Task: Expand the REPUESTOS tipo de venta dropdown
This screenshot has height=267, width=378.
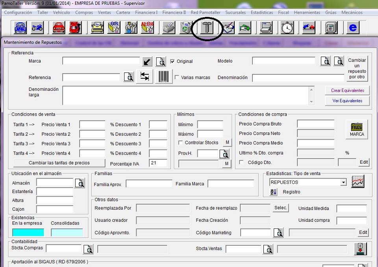Action: click(343, 182)
